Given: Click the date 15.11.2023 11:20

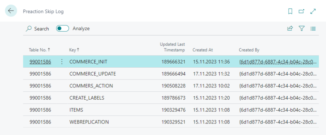Looking at the screenshot, I should pos(211,98).
